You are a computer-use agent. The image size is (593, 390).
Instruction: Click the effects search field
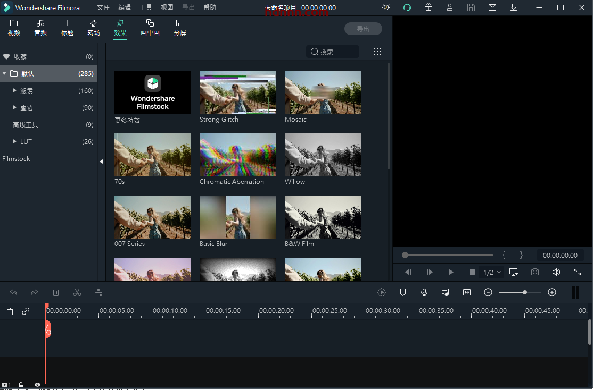point(333,52)
